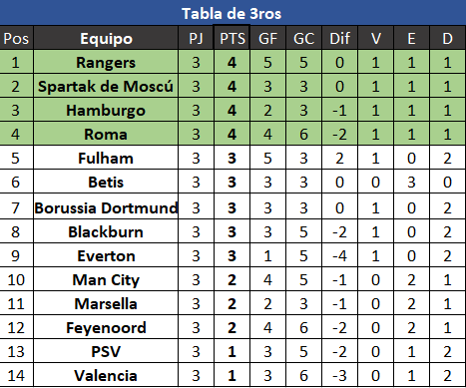
Task: Select the Roma team name cell
Action: tap(106, 134)
